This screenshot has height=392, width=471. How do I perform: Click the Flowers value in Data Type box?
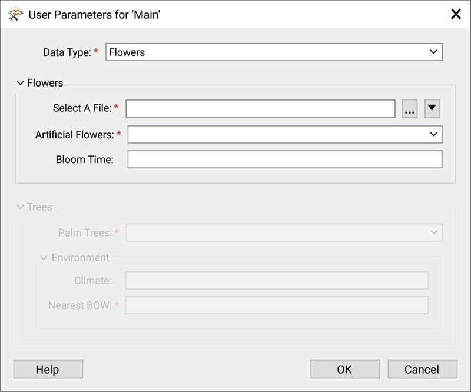[x=127, y=52]
